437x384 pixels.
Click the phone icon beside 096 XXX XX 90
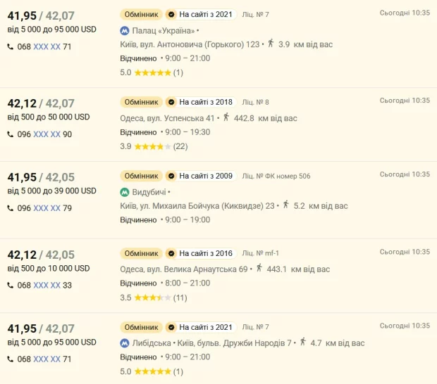[11, 134]
